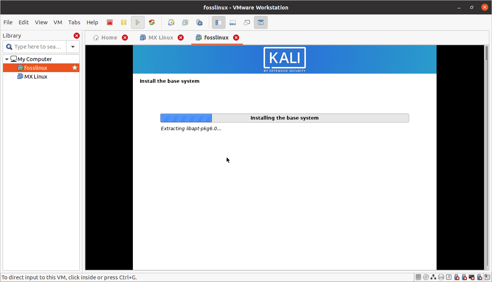Click the CD/DVD drive status bar icon
Image resolution: width=492 pixels, height=282 pixels.
(426, 277)
